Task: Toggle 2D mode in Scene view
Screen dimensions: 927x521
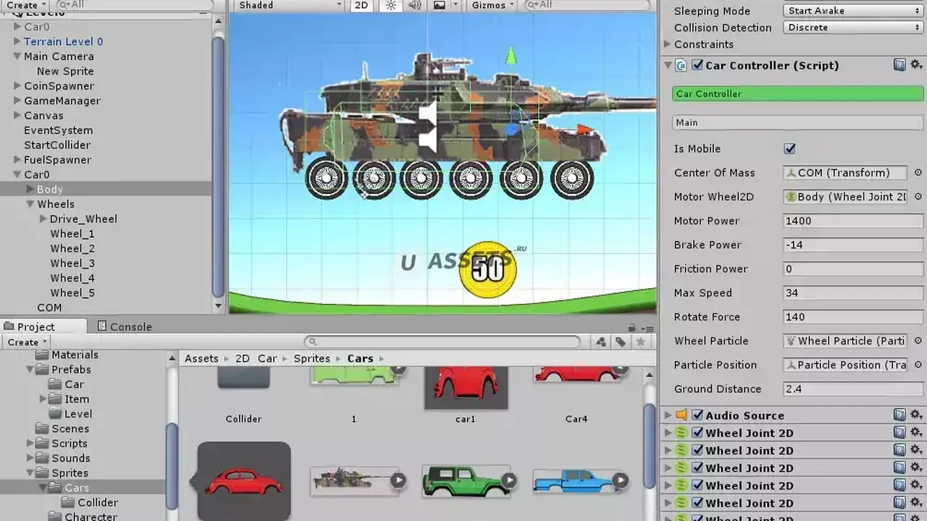Action: click(x=361, y=5)
